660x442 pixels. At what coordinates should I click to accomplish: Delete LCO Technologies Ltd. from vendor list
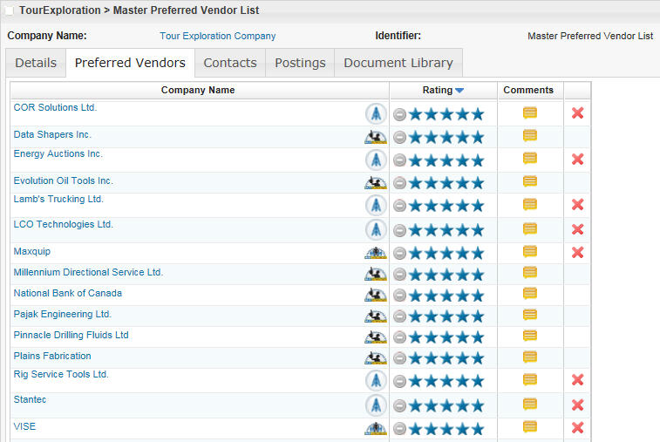pos(577,229)
